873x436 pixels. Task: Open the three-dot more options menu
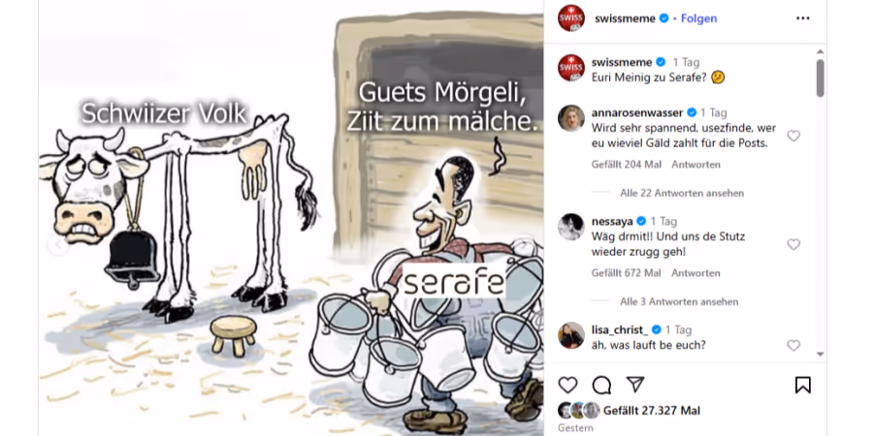[x=803, y=18]
